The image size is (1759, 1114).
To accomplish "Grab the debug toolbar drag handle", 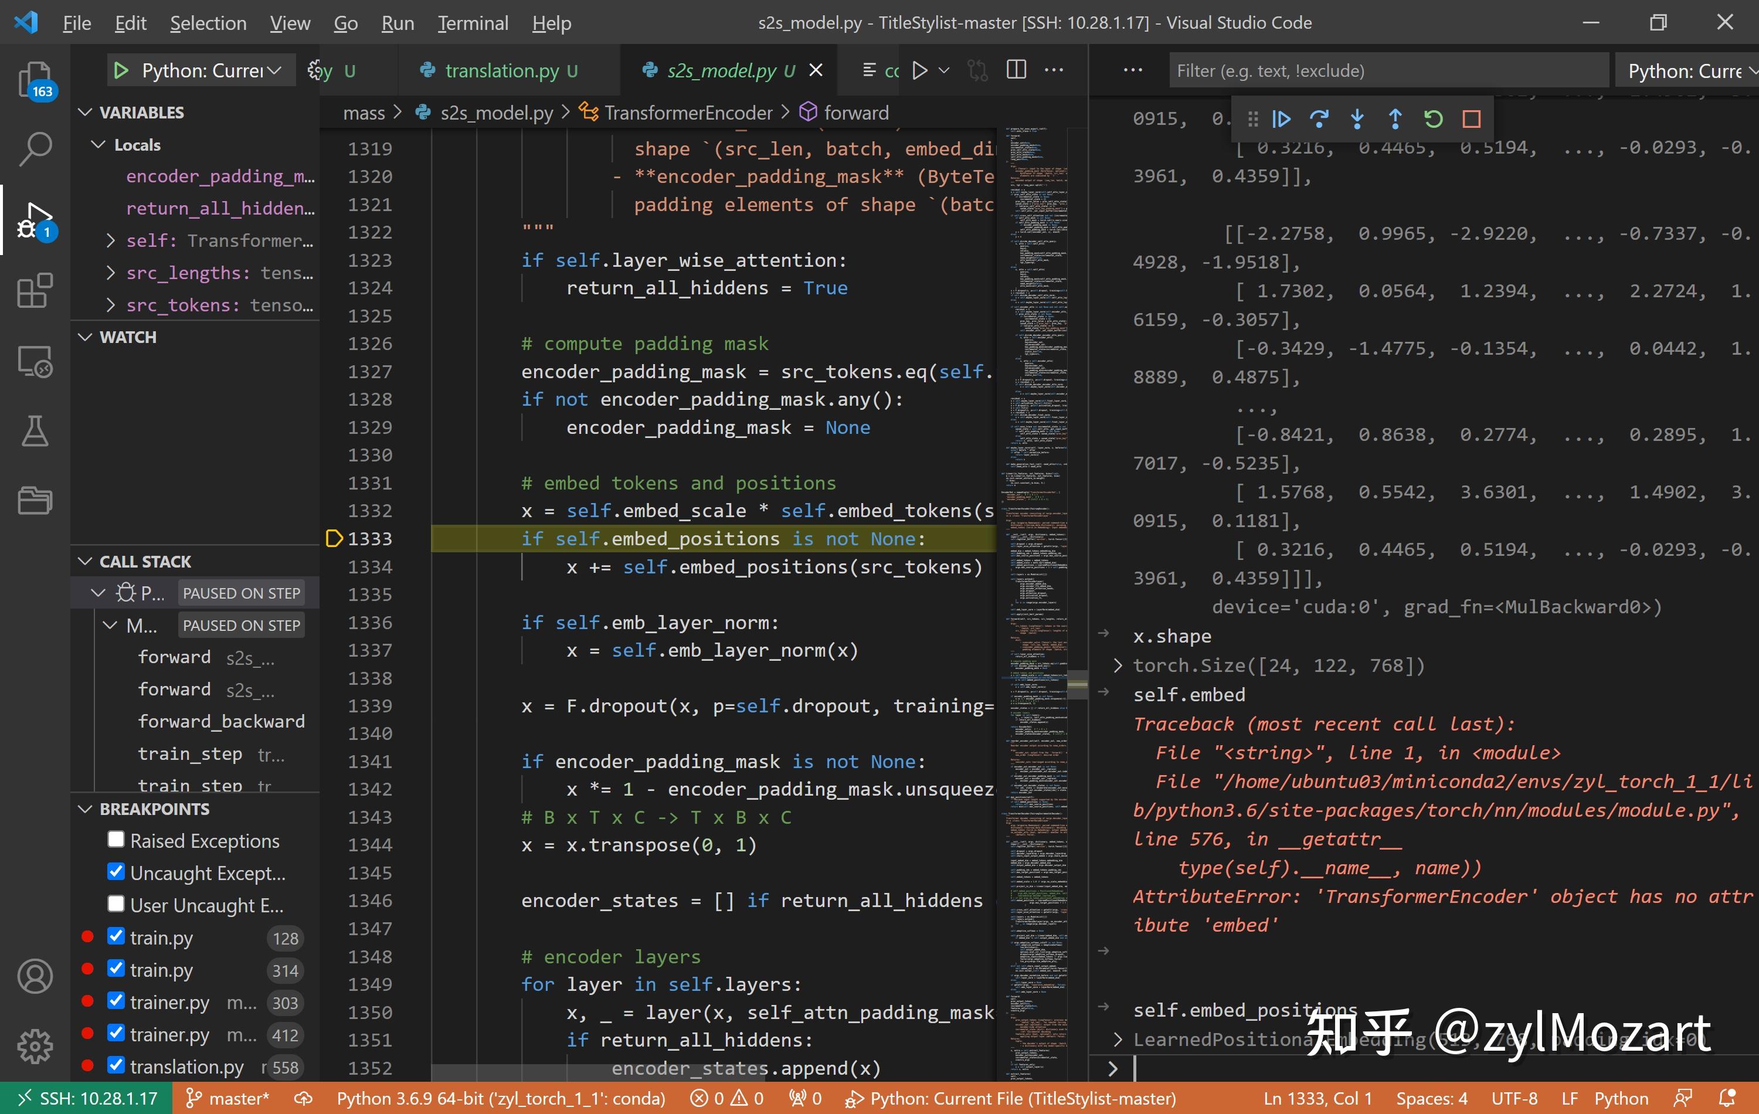I will 1254,119.
